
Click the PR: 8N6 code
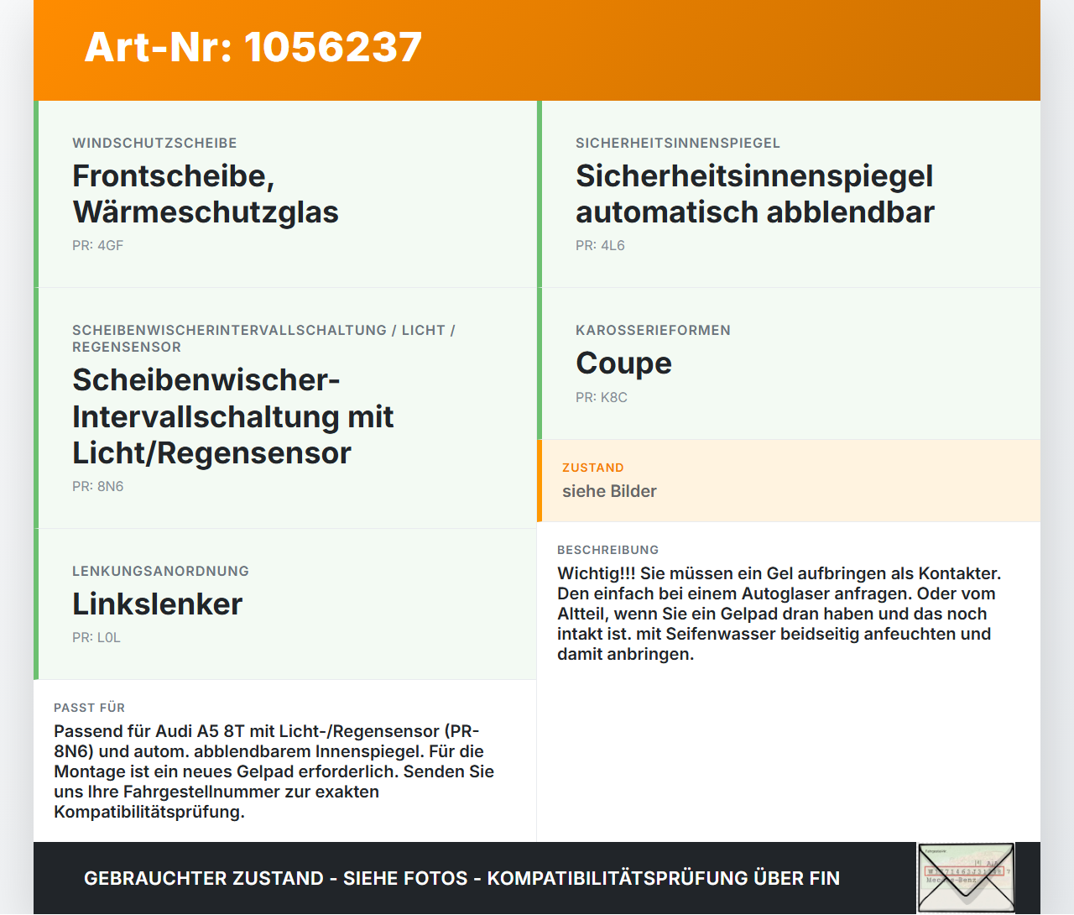pyautogui.click(x=97, y=486)
